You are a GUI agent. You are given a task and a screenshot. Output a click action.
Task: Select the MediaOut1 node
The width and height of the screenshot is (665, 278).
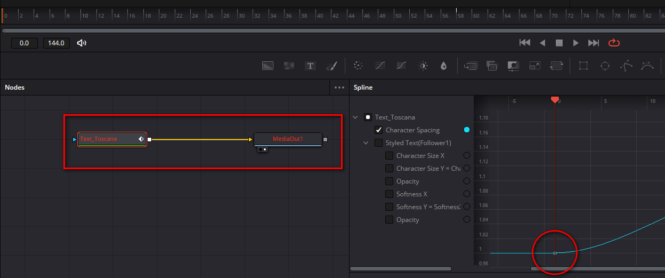click(288, 139)
